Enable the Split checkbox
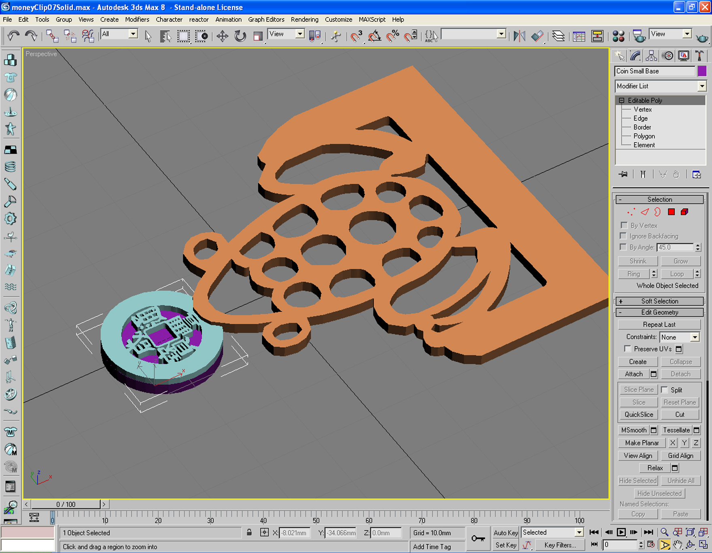This screenshot has width=712, height=553. pos(664,390)
